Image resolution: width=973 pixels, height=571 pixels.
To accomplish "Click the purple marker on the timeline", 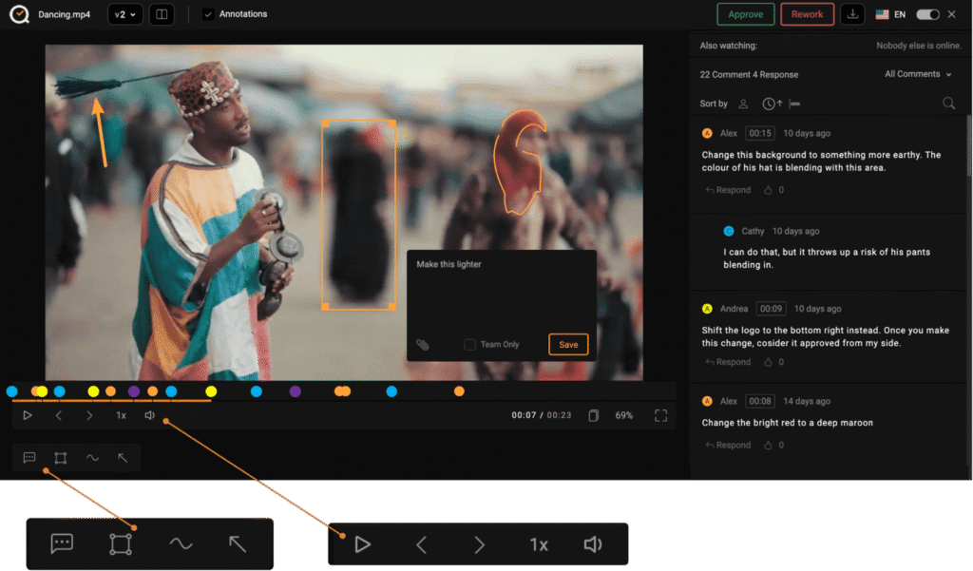I will (134, 391).
